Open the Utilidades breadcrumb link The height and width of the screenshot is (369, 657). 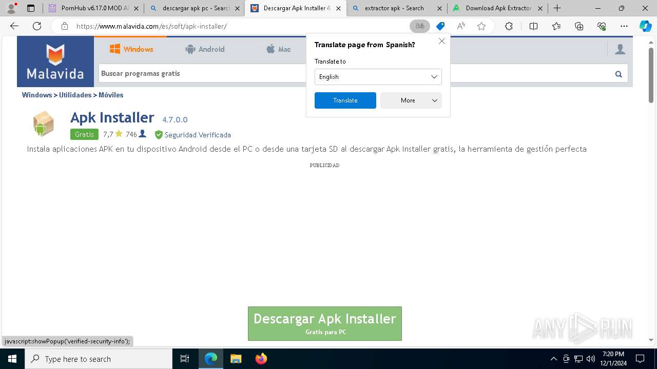coord(75,95)
